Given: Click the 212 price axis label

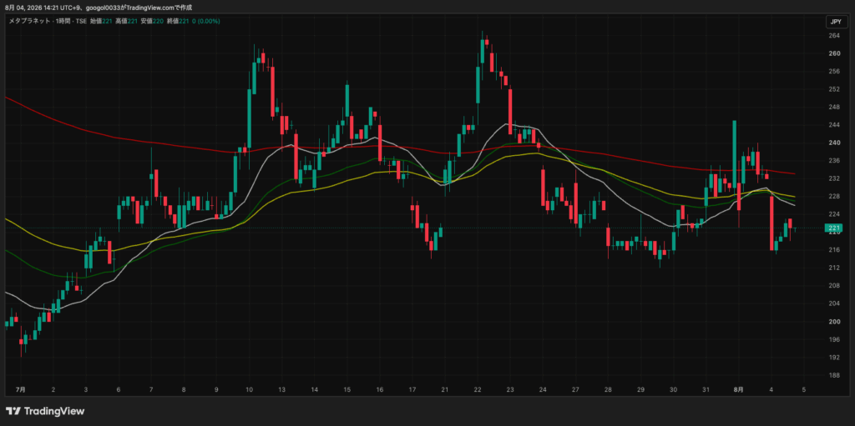Looking at the screenshot, I should [834, 268].
